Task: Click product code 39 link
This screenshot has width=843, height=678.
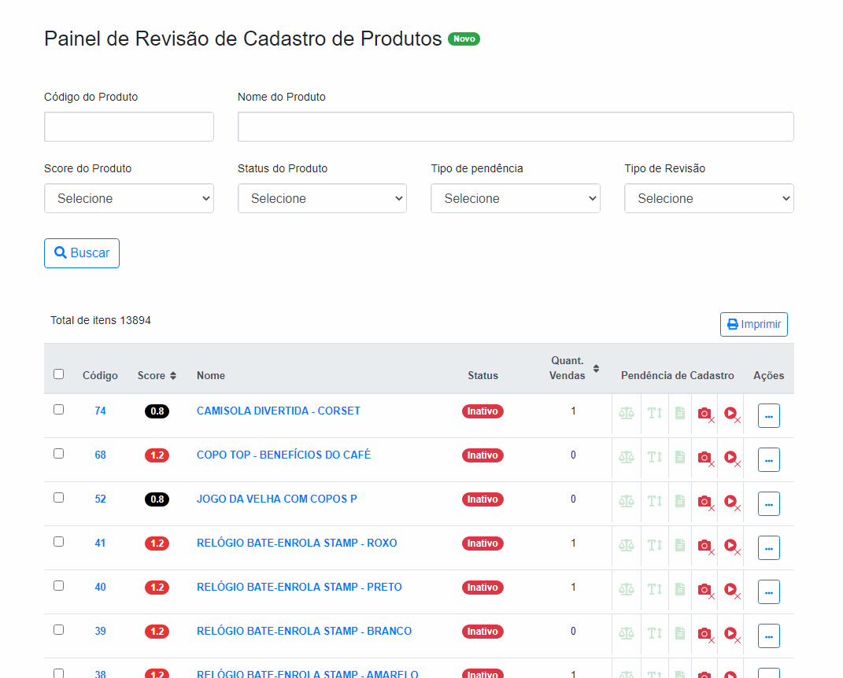Action: click(x=101, y=632)
